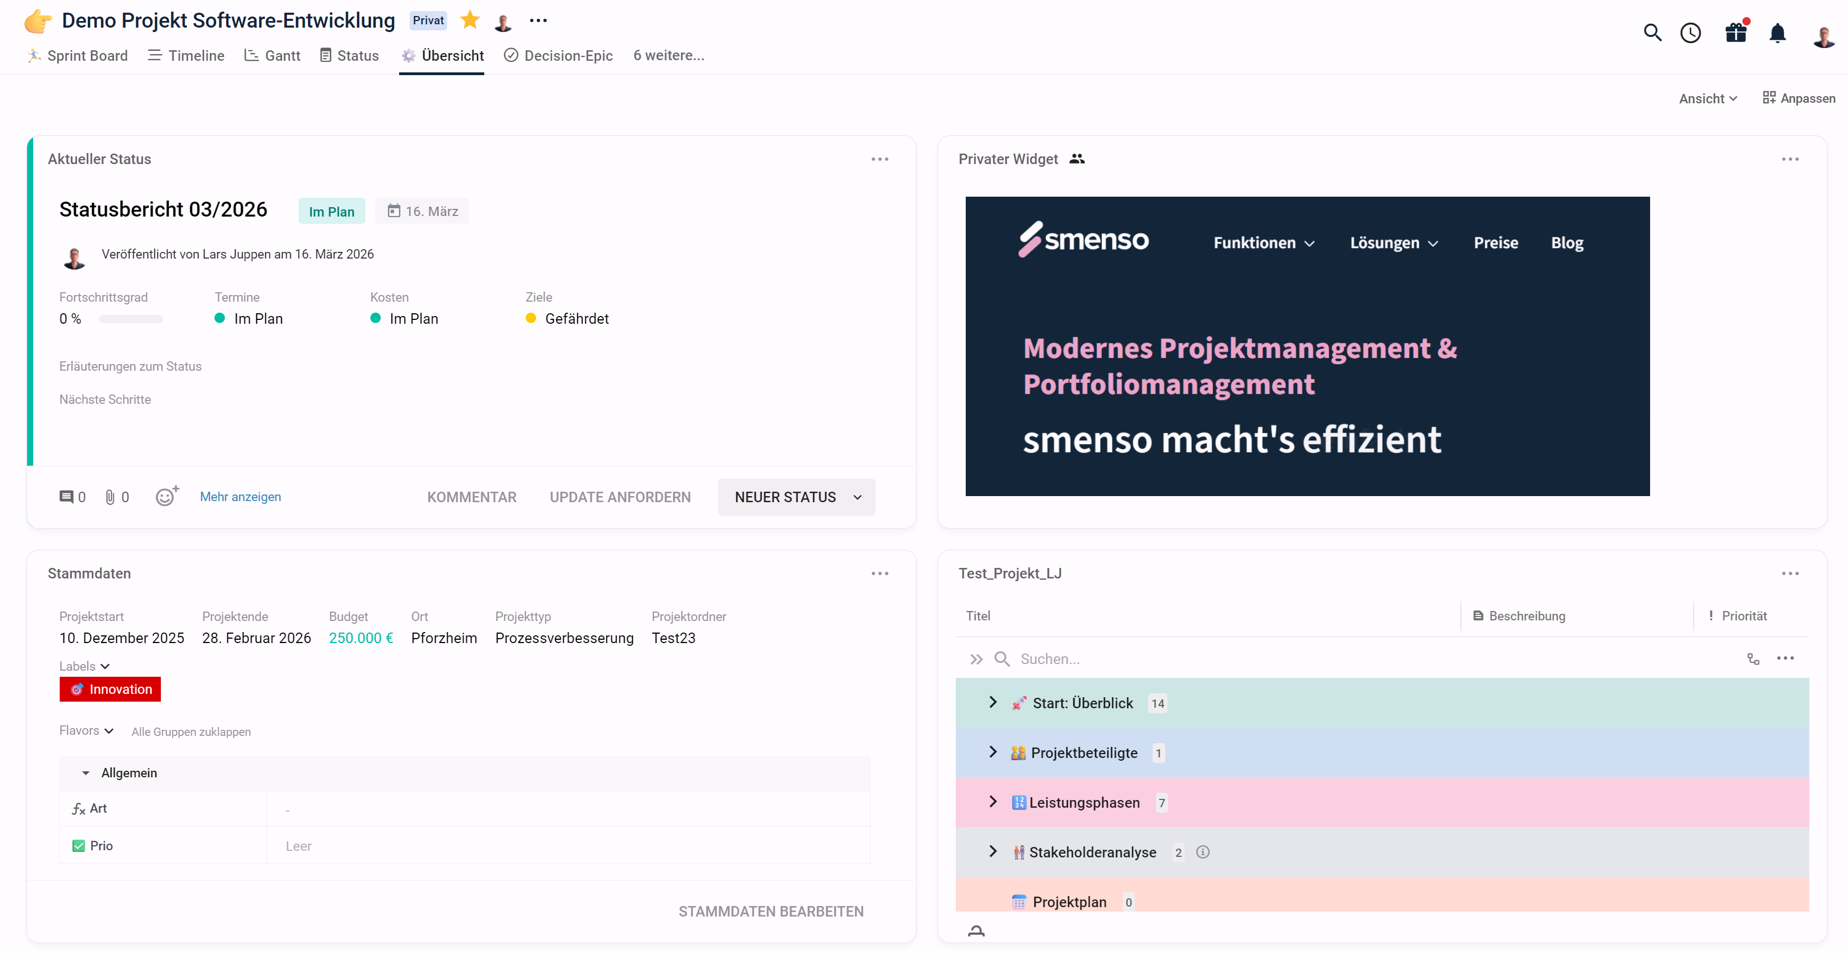This screenshot has width=1848, height=953.
Task: Open the gift box news icon
Action: click(1736, 33)
